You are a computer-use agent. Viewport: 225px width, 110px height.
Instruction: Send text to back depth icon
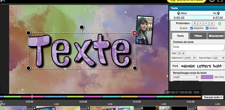tap(212, 24)
